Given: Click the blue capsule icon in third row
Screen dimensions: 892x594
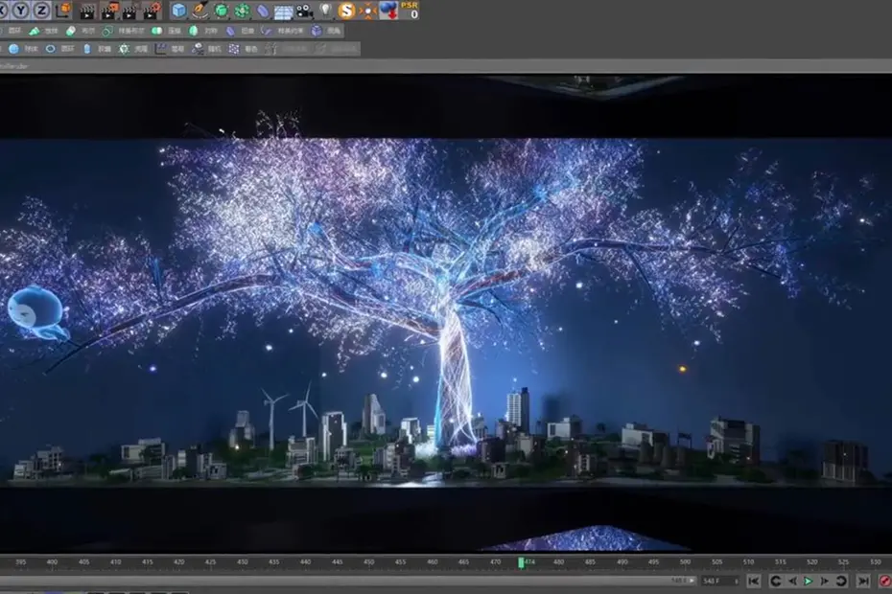Looking at the screenshot, I should (x=87, y=49).
